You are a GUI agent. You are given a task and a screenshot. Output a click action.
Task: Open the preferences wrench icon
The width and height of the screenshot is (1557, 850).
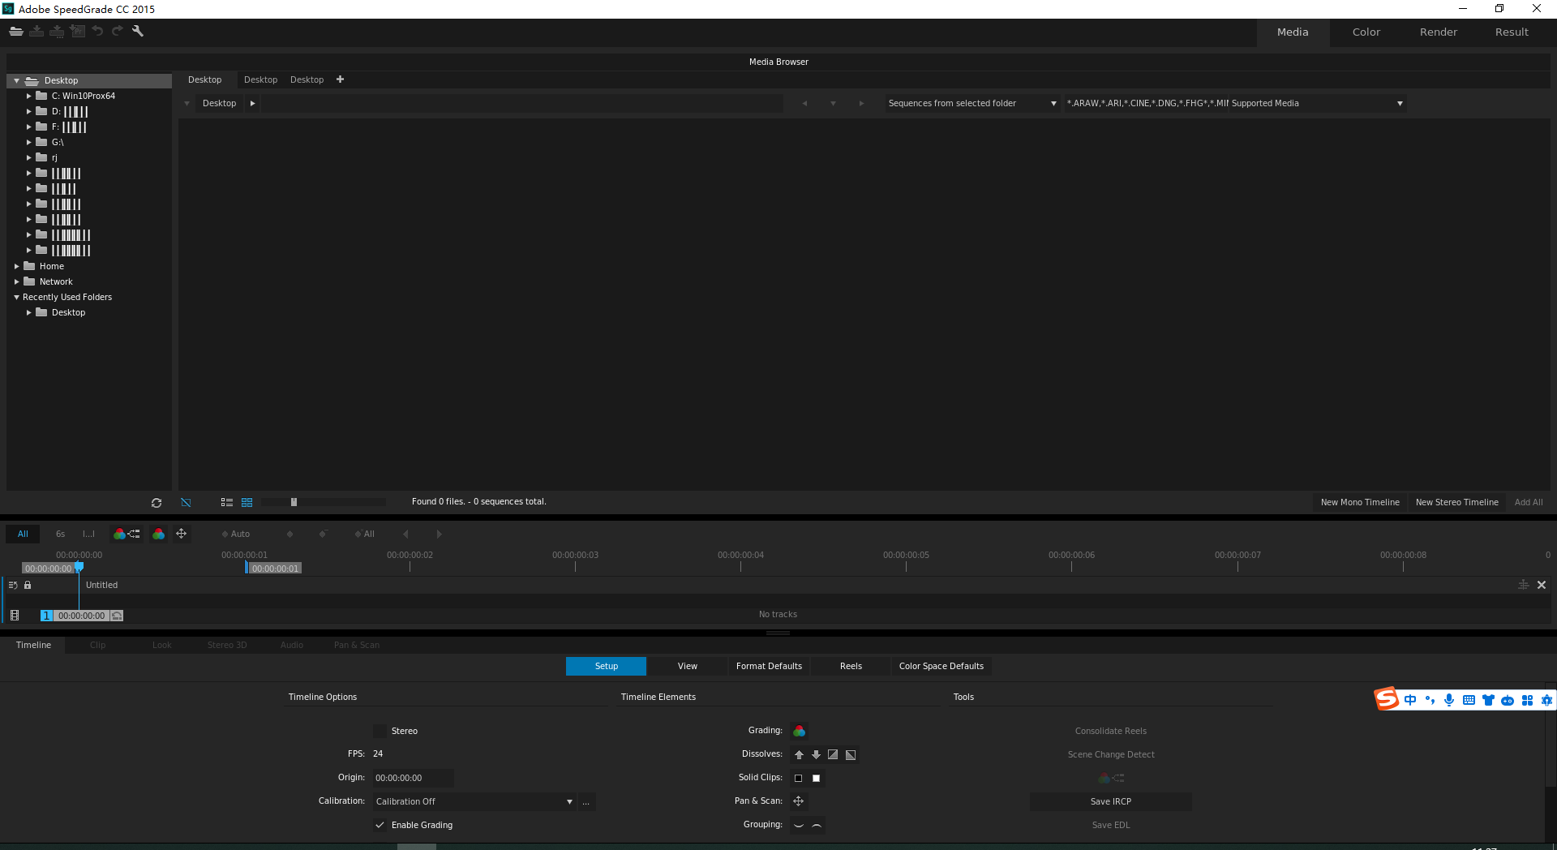pyautogui.click(x=138, y=31)
